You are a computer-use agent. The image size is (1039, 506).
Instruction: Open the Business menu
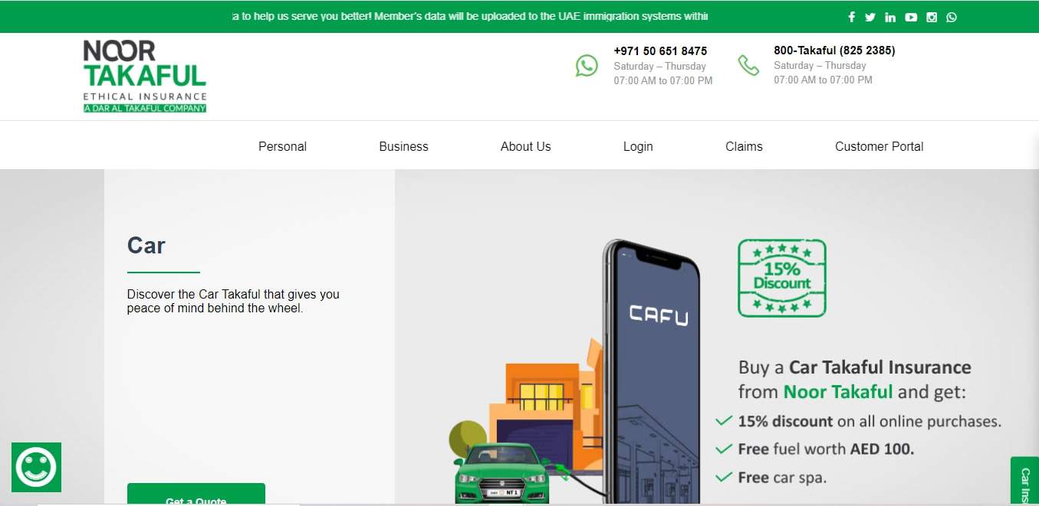[403, 146]
